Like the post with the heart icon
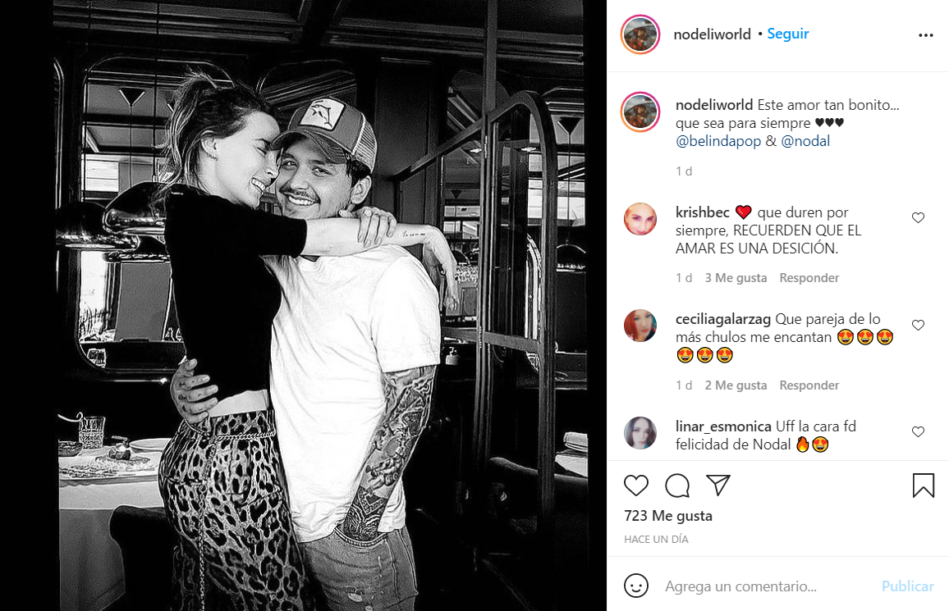This screenshot has width=949, height=611. click(635, 486)
